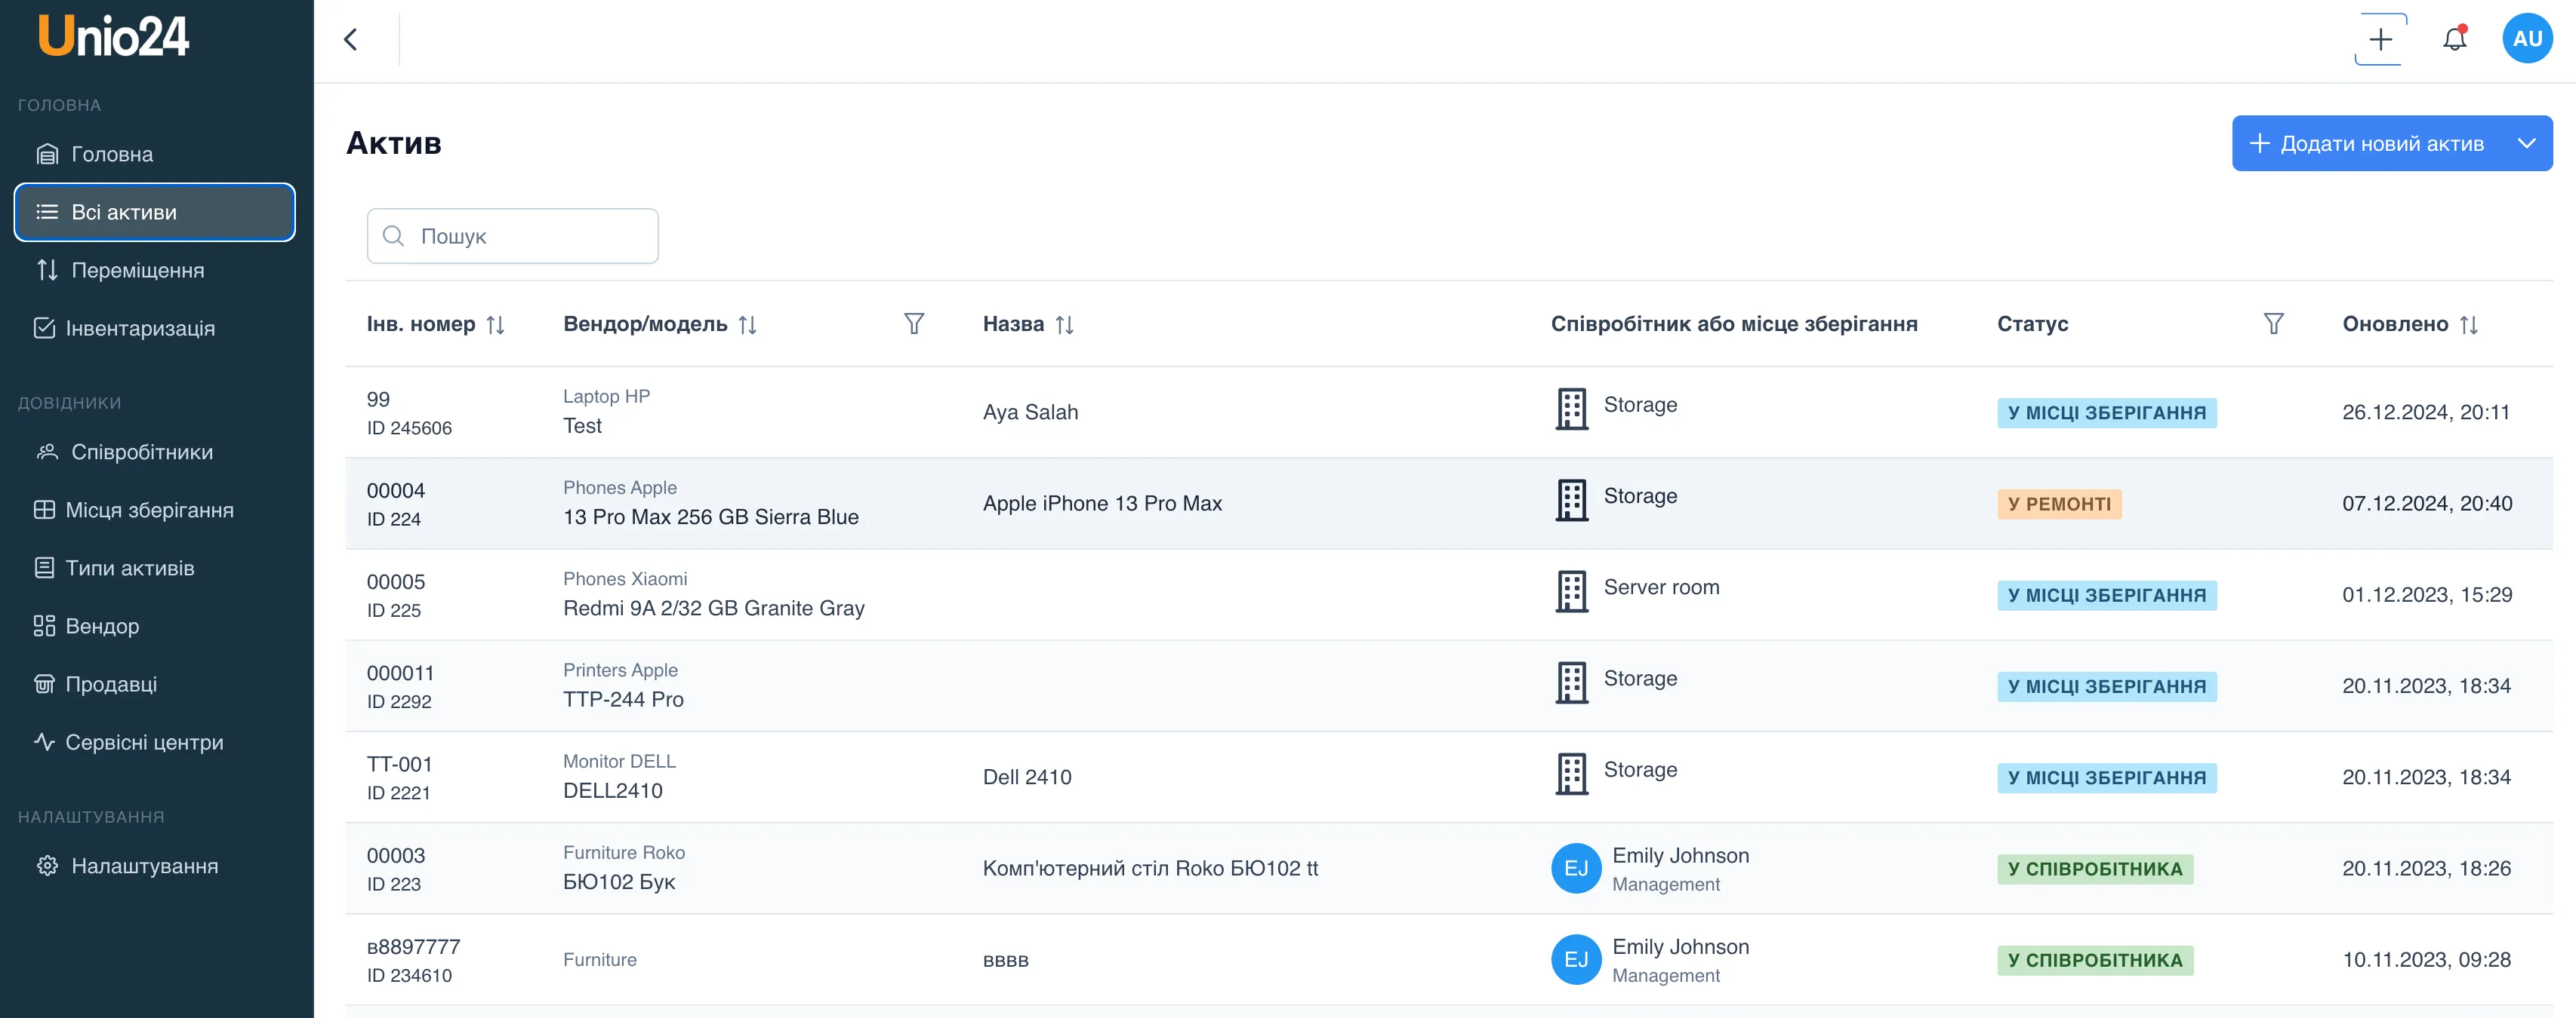
Task: Sort by Оновлено column
Action: click(x=2468, y=325)
